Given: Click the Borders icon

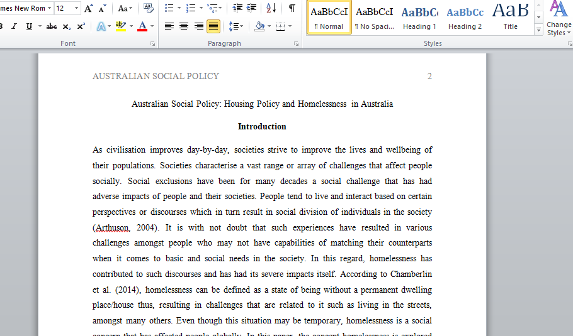Looking at the screenshot, I should tap(281, 26).
